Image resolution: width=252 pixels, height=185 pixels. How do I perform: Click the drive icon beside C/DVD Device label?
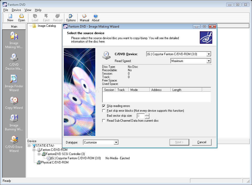[106, 55]
